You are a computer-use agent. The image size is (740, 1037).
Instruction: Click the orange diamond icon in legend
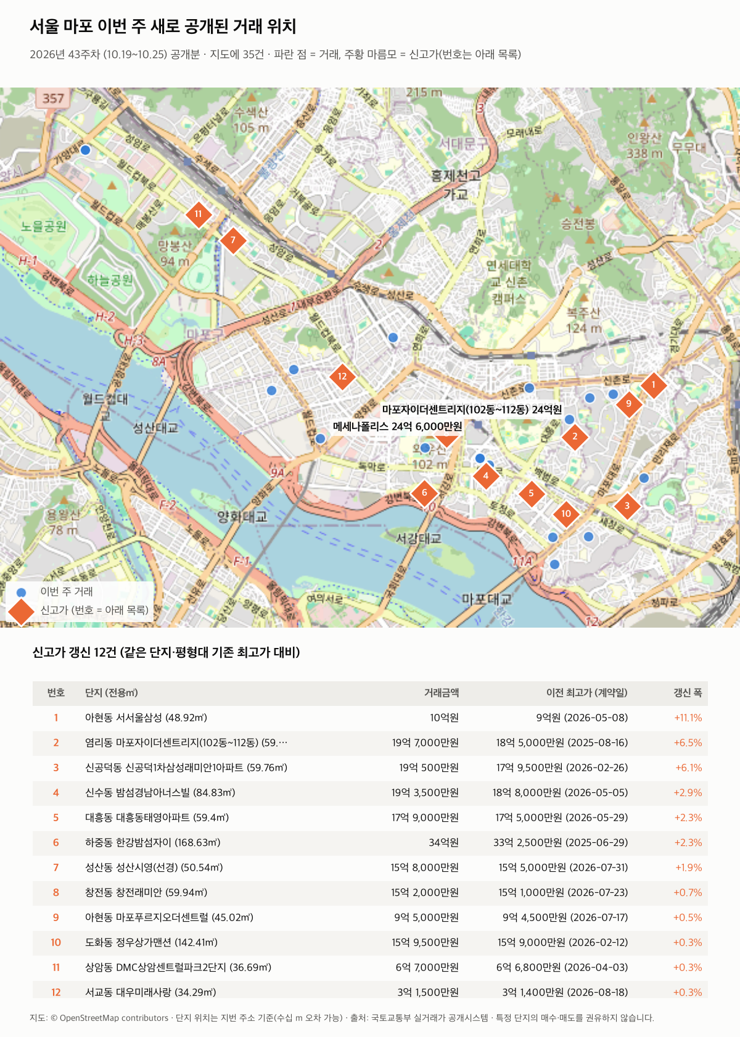click(x=22, y=610)
